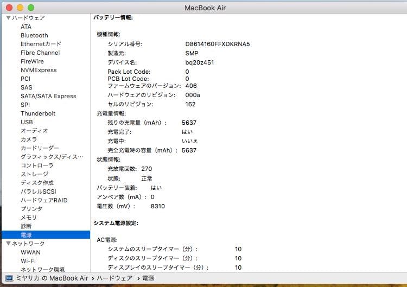Click 電源 in the bottom path bar
This screenshot has height=287, width=407.
tap(148, 278)
